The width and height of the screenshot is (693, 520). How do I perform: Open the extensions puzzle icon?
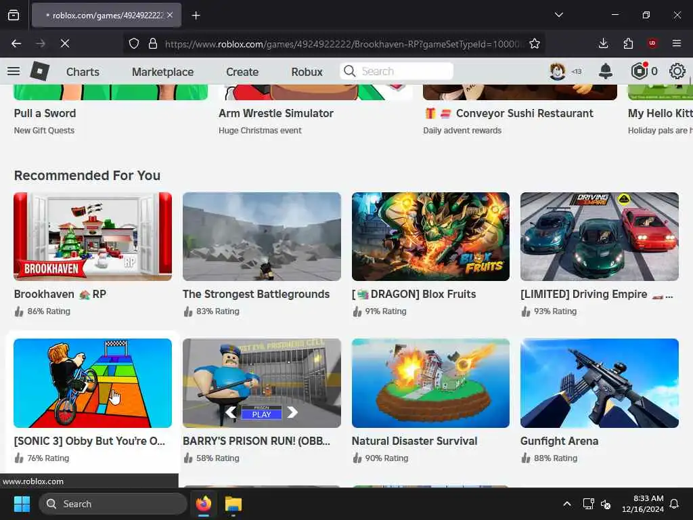pos(628,43)
